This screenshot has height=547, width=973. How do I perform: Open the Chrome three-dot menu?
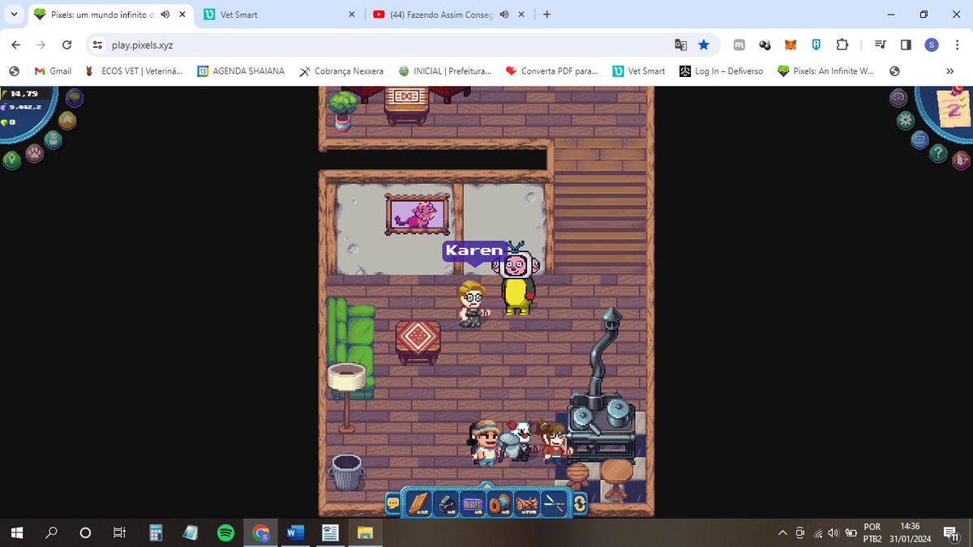coord(957,45)
